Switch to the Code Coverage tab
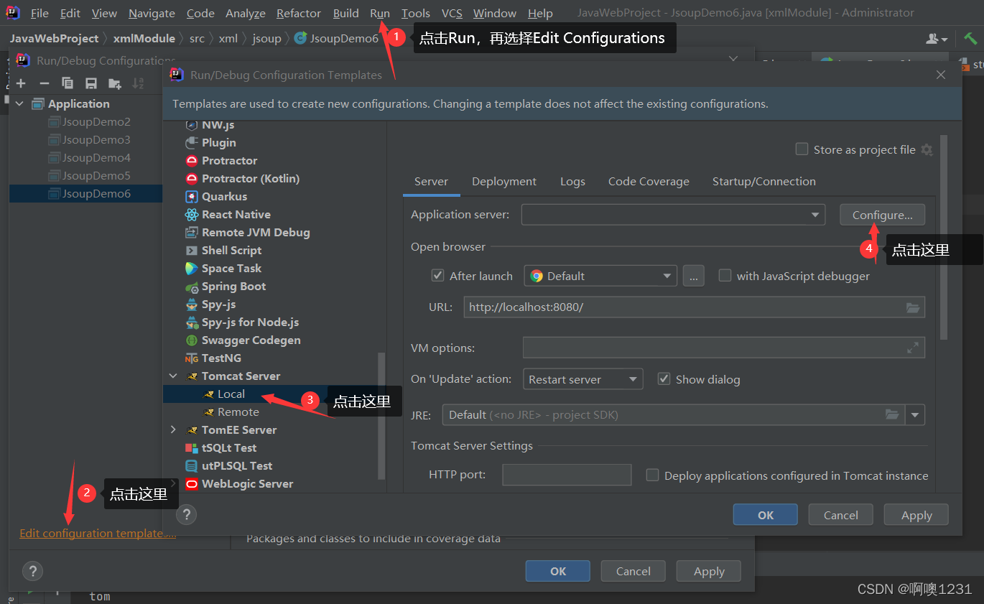Screen dimensions: 984x604 point(649,182)
